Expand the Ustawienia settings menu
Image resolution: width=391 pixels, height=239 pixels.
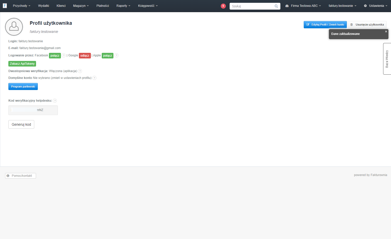tap(376, 6)
